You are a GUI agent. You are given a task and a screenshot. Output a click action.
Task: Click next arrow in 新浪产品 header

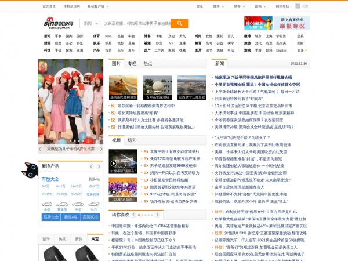tap(99, 166)
